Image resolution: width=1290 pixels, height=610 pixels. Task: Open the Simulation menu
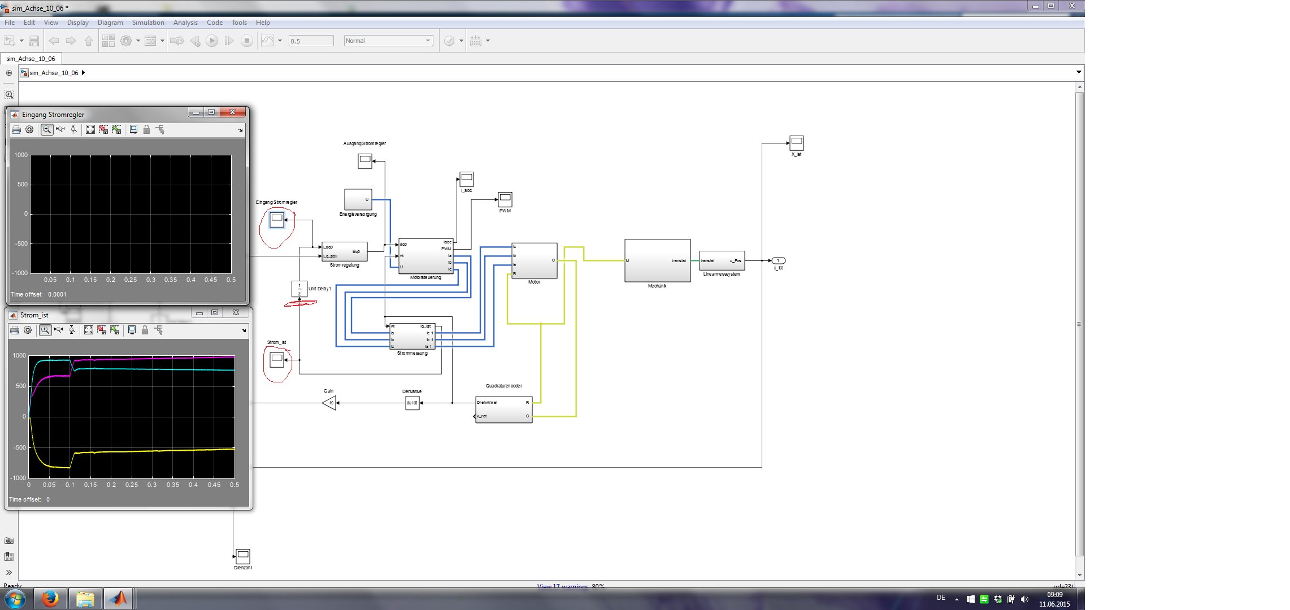[148, 23]
